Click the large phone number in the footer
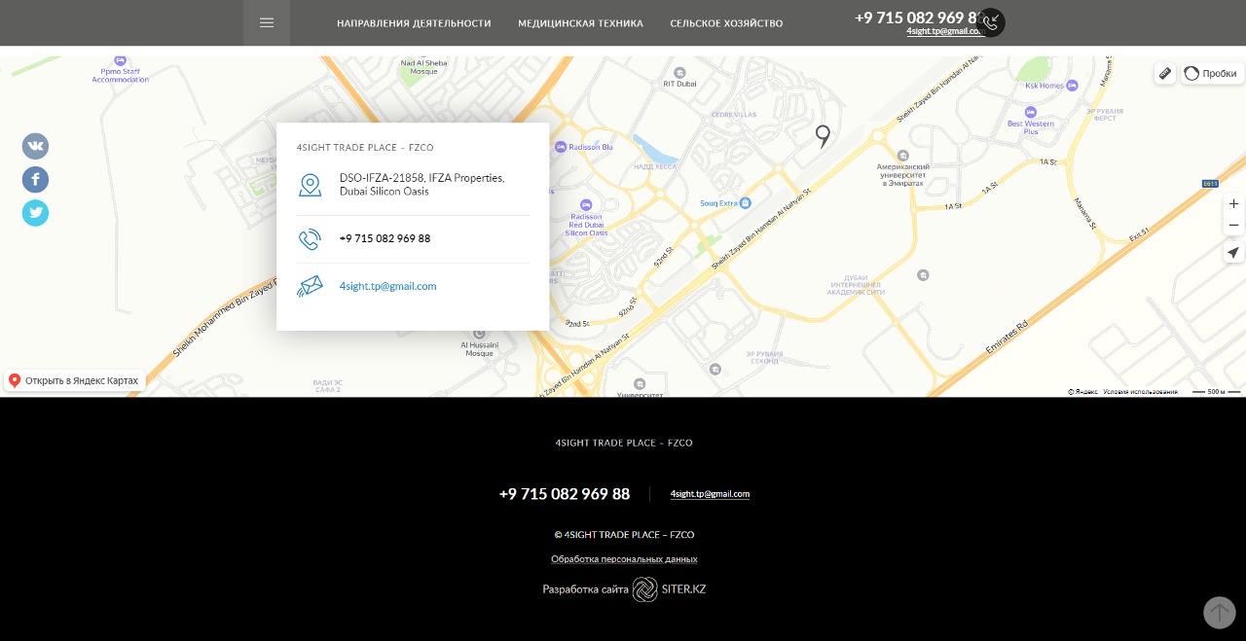The height and width of the screenshot is (641, 1246). click(x=565, y=494)
